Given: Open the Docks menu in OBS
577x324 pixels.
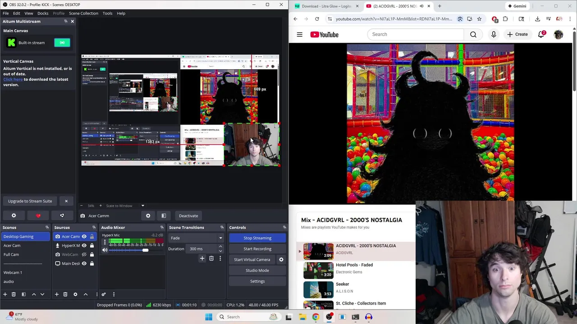Looking at the screenshot, I should (43, 13).
